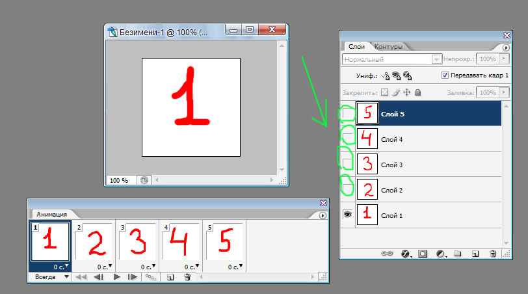Play the animation
The height and width of the screenshot is (294, 528).
click(117, 277)
